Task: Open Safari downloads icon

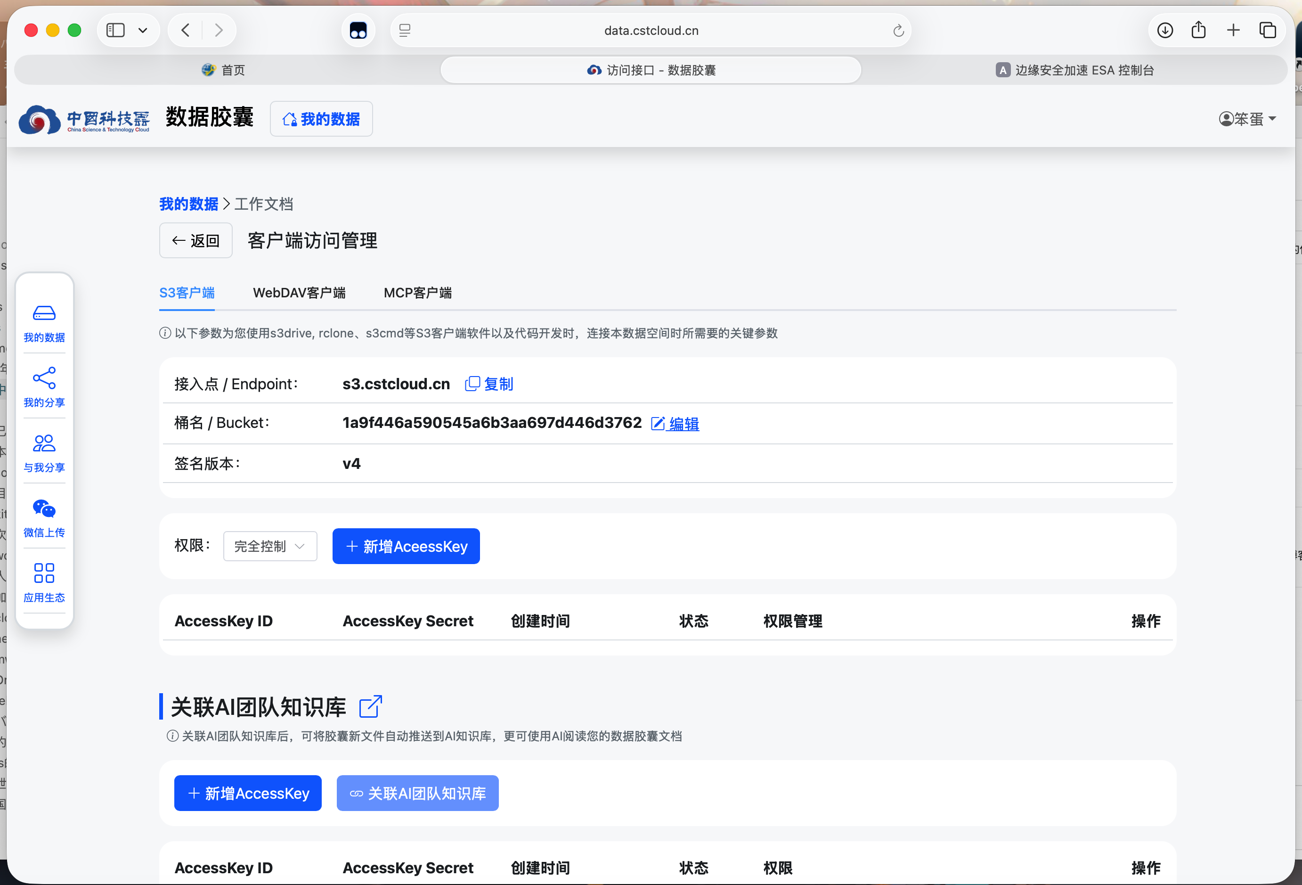Action: 1165,30
